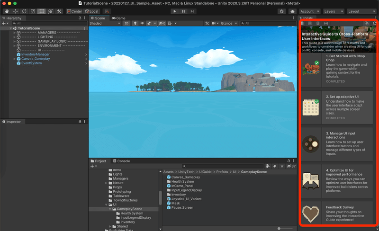379x231 pixels.
Task: Toggle scene grid visibility
Action: point(170,24)
